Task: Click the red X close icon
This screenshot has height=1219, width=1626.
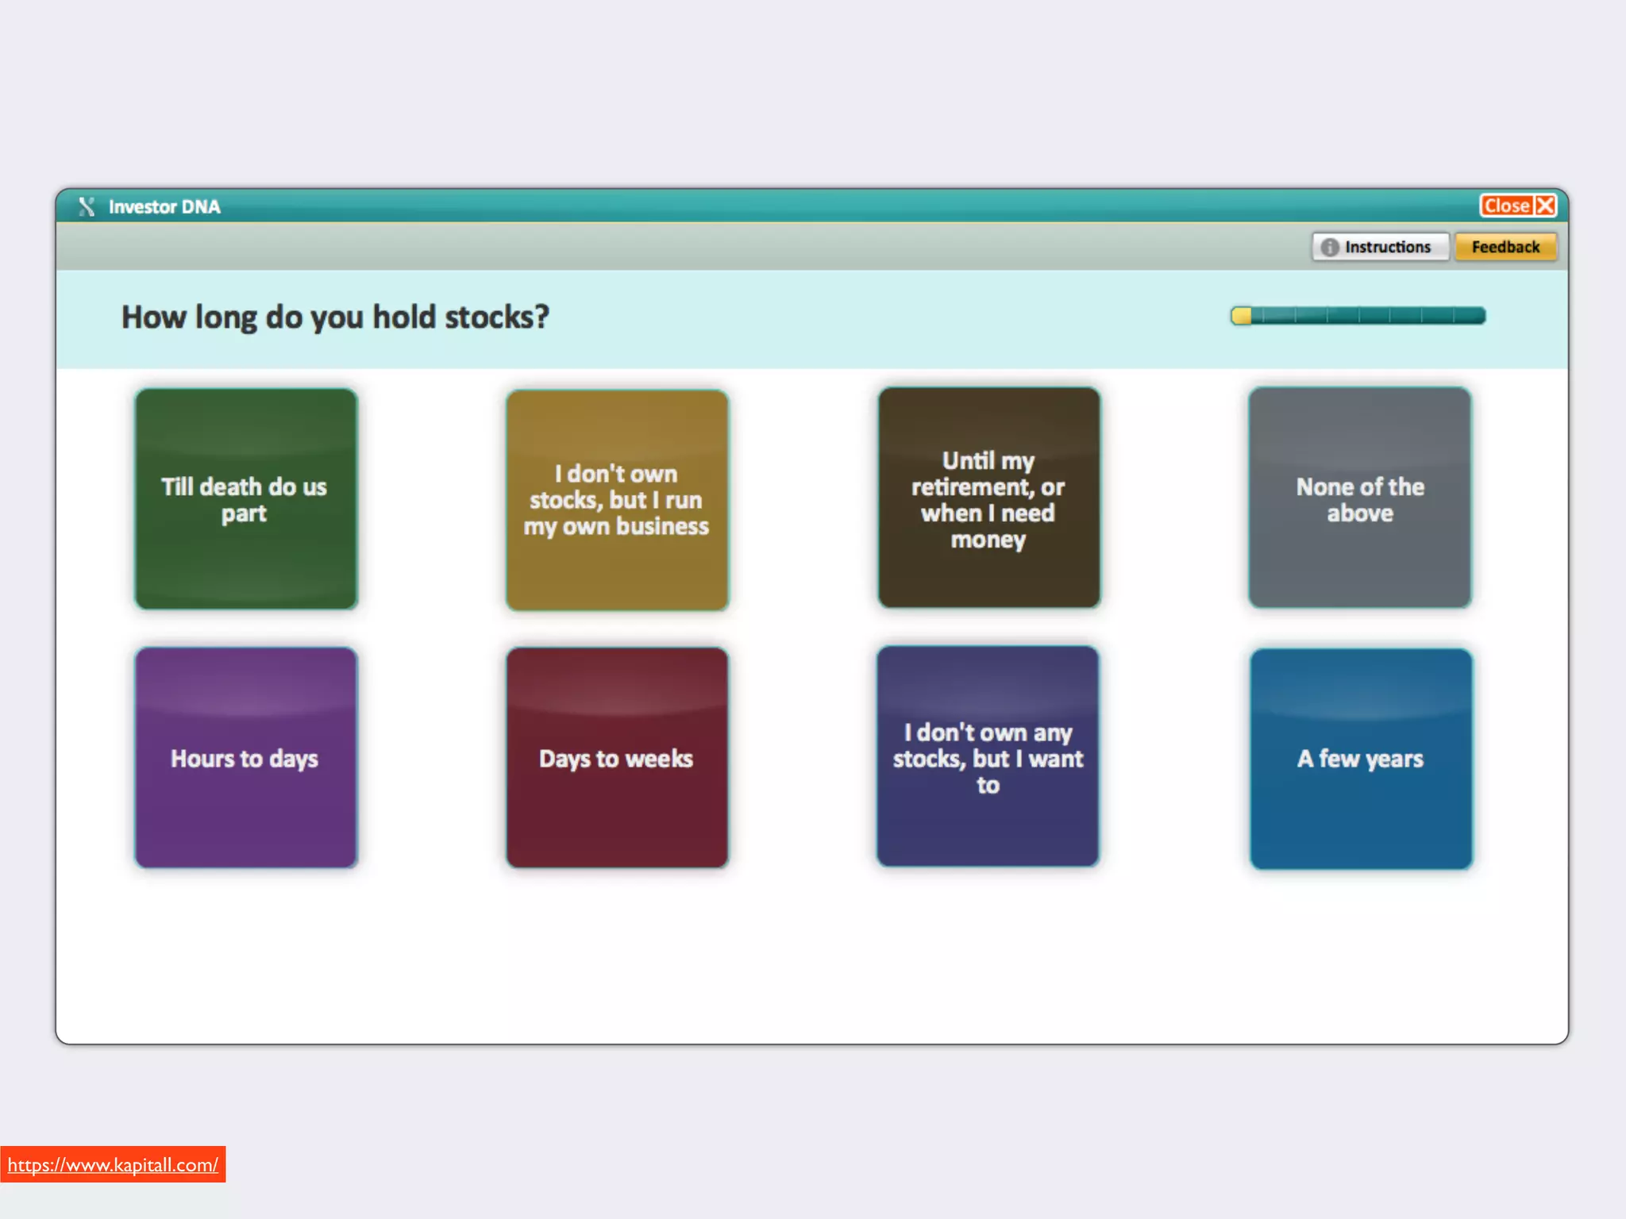Action: (x=1545, y=206)
